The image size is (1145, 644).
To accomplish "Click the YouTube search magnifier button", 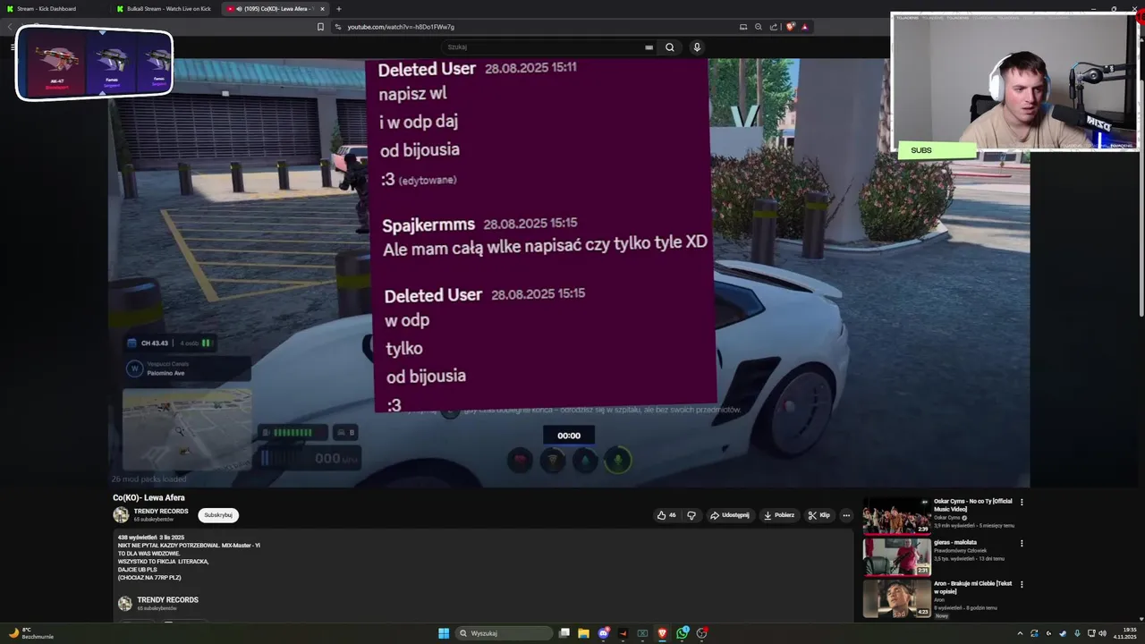I will tap(669, 47).
